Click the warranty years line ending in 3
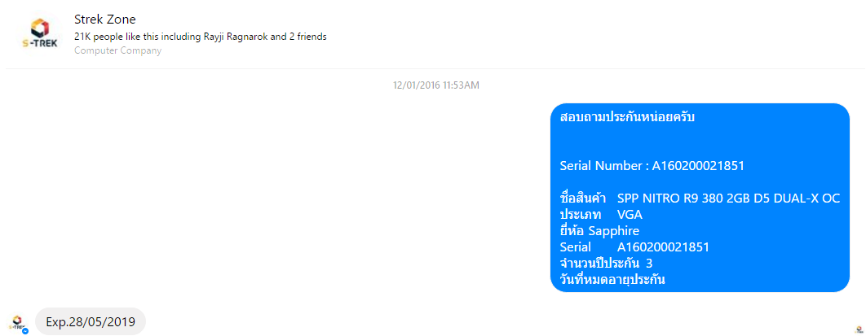 point(607,264)
